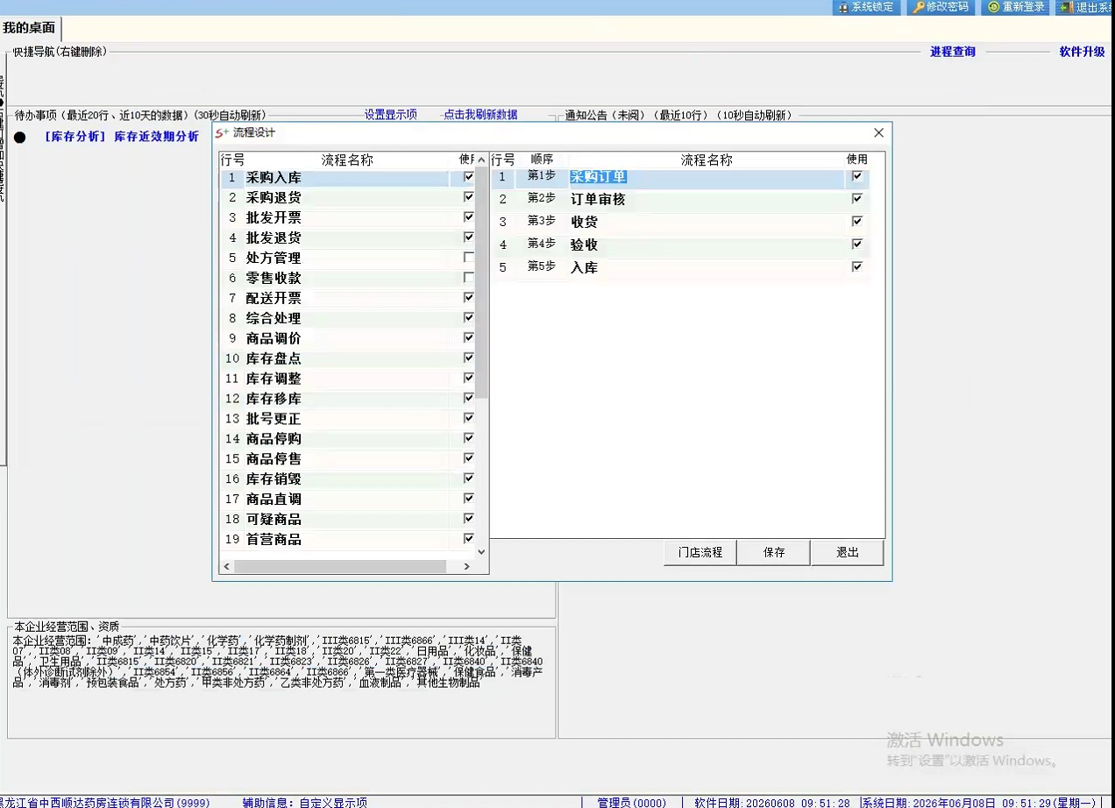Click the horizontal scrollbar right arrow
Viewport: 1115px width, 808px height.
coord(466,567)
